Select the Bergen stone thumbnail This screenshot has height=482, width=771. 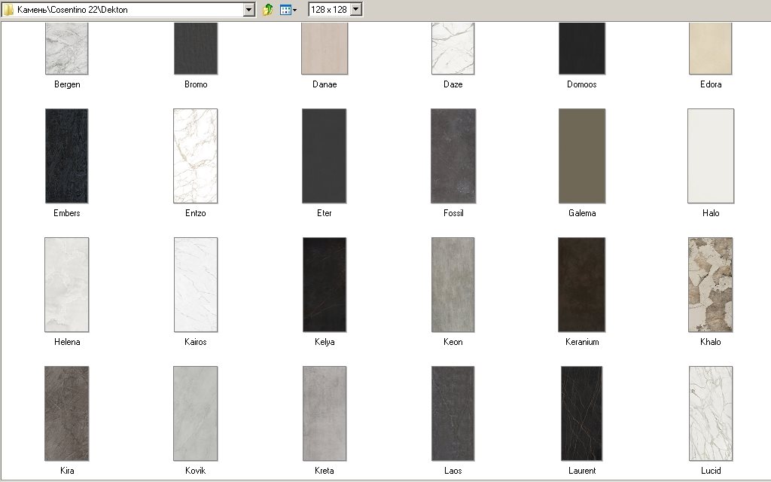coord(67,48)
